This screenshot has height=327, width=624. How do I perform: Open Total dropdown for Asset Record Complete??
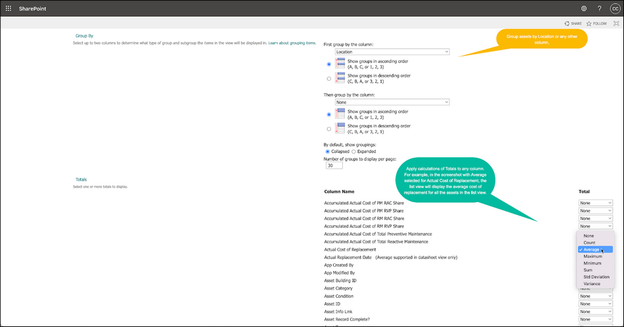(x=595, y=319)
